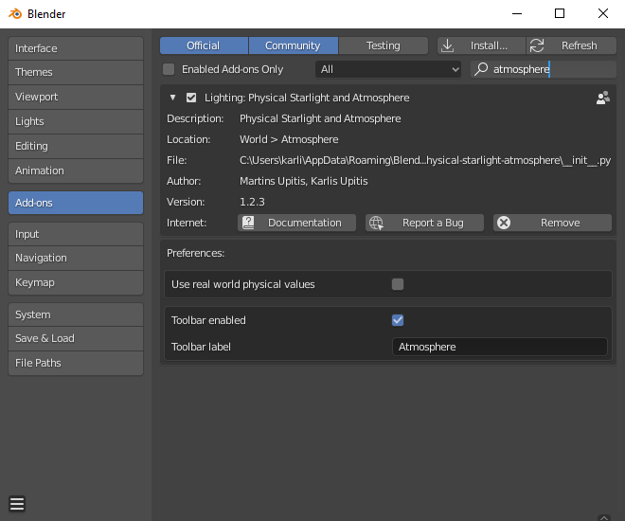The image size is (625, 521).
Task: Open System preferences
Action: (x=76, y=314)
